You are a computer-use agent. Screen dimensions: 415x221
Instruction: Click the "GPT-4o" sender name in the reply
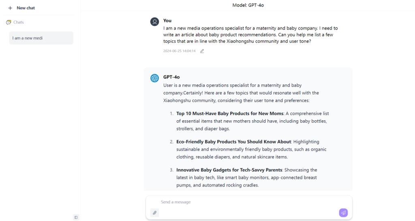[x=171, y=77]
